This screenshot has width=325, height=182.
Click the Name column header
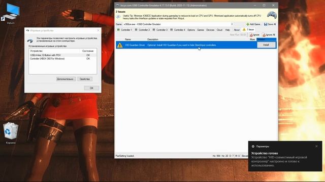point(128,39)
